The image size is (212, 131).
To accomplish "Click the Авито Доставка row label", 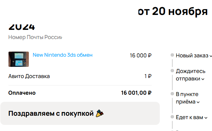I will [29, 76].
